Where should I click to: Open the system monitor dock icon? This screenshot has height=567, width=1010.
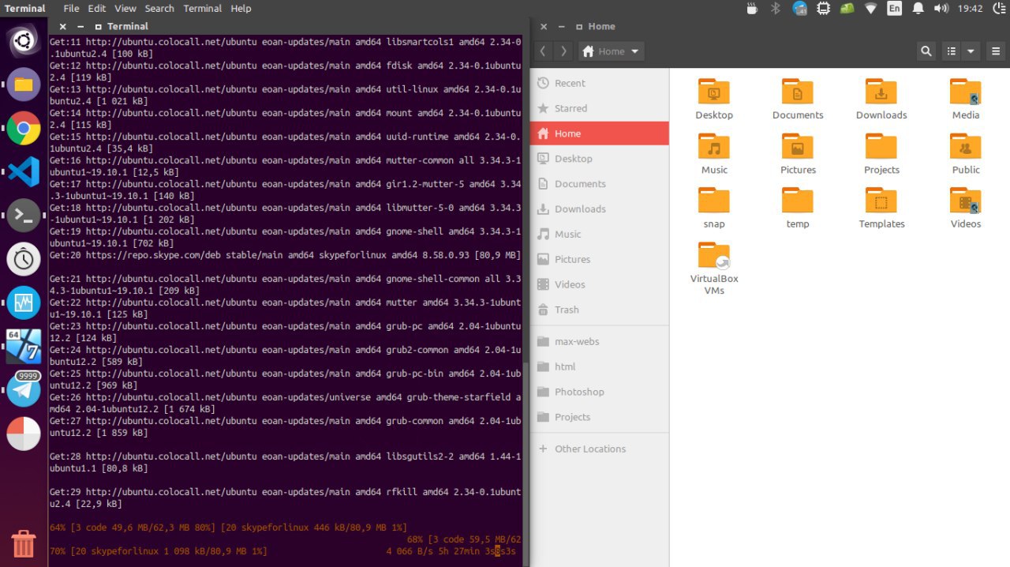tap(24, 302)
